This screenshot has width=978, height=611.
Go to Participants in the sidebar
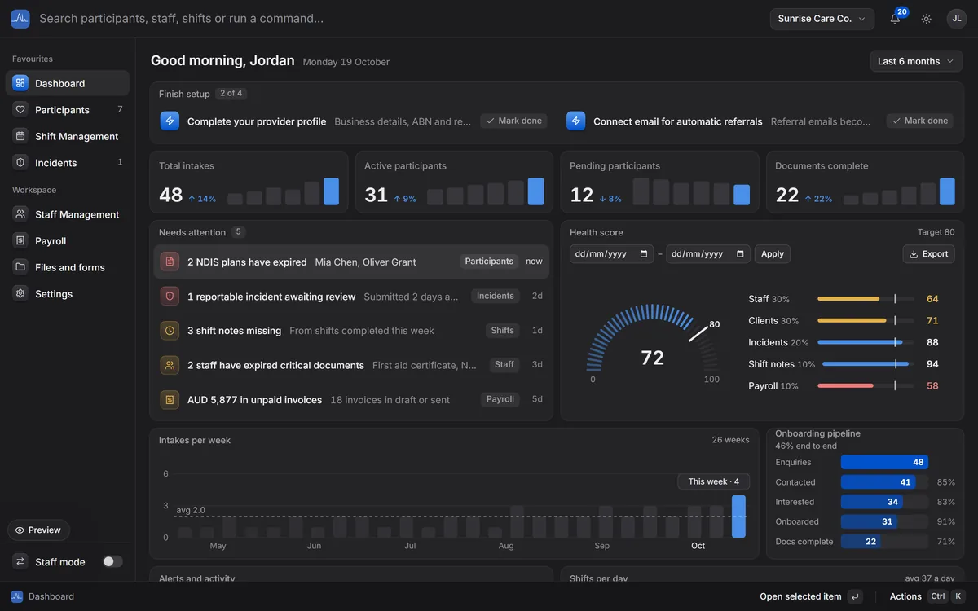pos(68,109)
